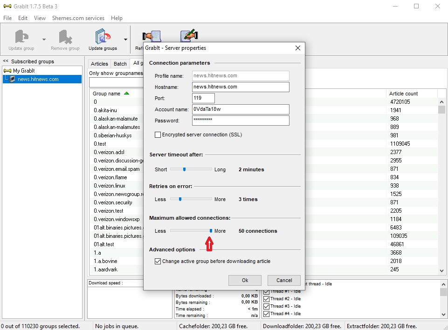Click article count 4720105
This screenshot has height=330, width=448.
(x=400, y=102)
